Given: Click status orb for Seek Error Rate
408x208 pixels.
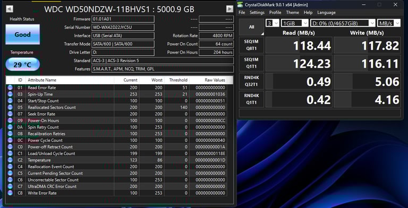Looking at the screenshot, I should (x=10, y=114).
